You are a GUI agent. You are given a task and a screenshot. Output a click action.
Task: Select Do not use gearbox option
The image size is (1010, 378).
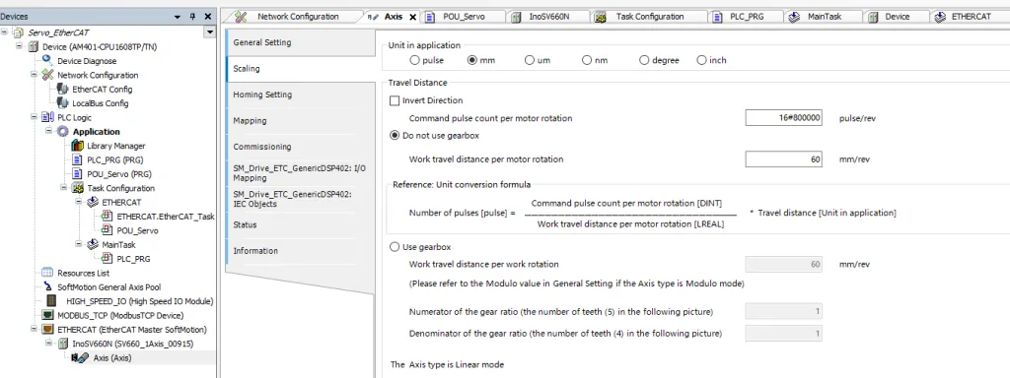coord(395,136)
